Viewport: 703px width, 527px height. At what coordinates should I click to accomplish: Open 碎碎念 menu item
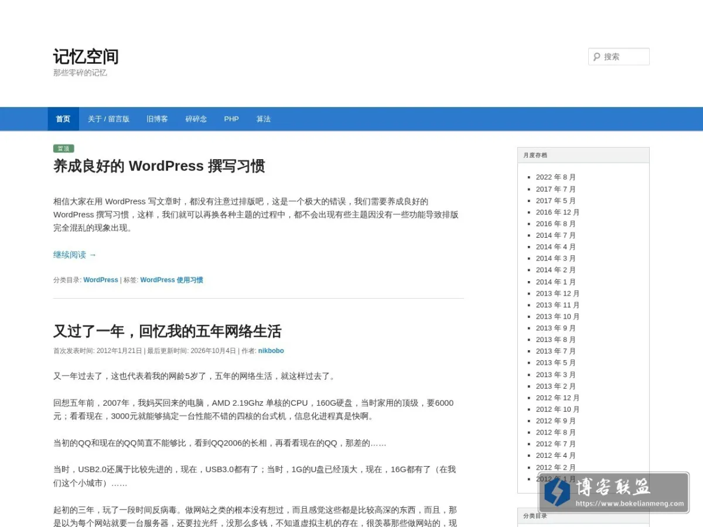[196, 119]
